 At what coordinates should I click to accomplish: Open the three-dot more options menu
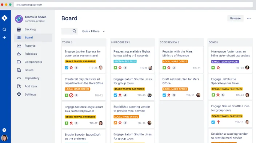point(249,18)
